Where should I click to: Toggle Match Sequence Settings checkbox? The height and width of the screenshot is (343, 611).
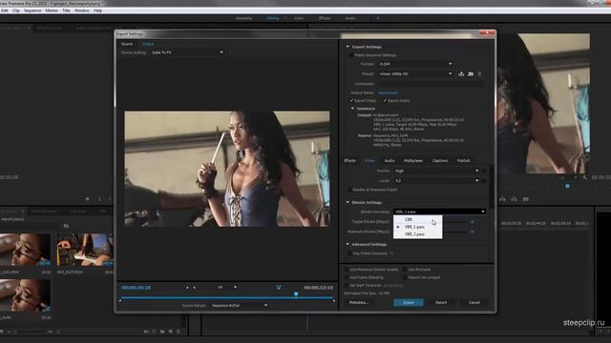[351, 55]
